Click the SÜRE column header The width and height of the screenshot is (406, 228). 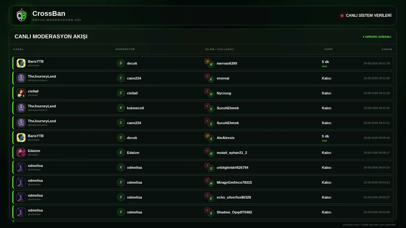(x=328, y=49)
